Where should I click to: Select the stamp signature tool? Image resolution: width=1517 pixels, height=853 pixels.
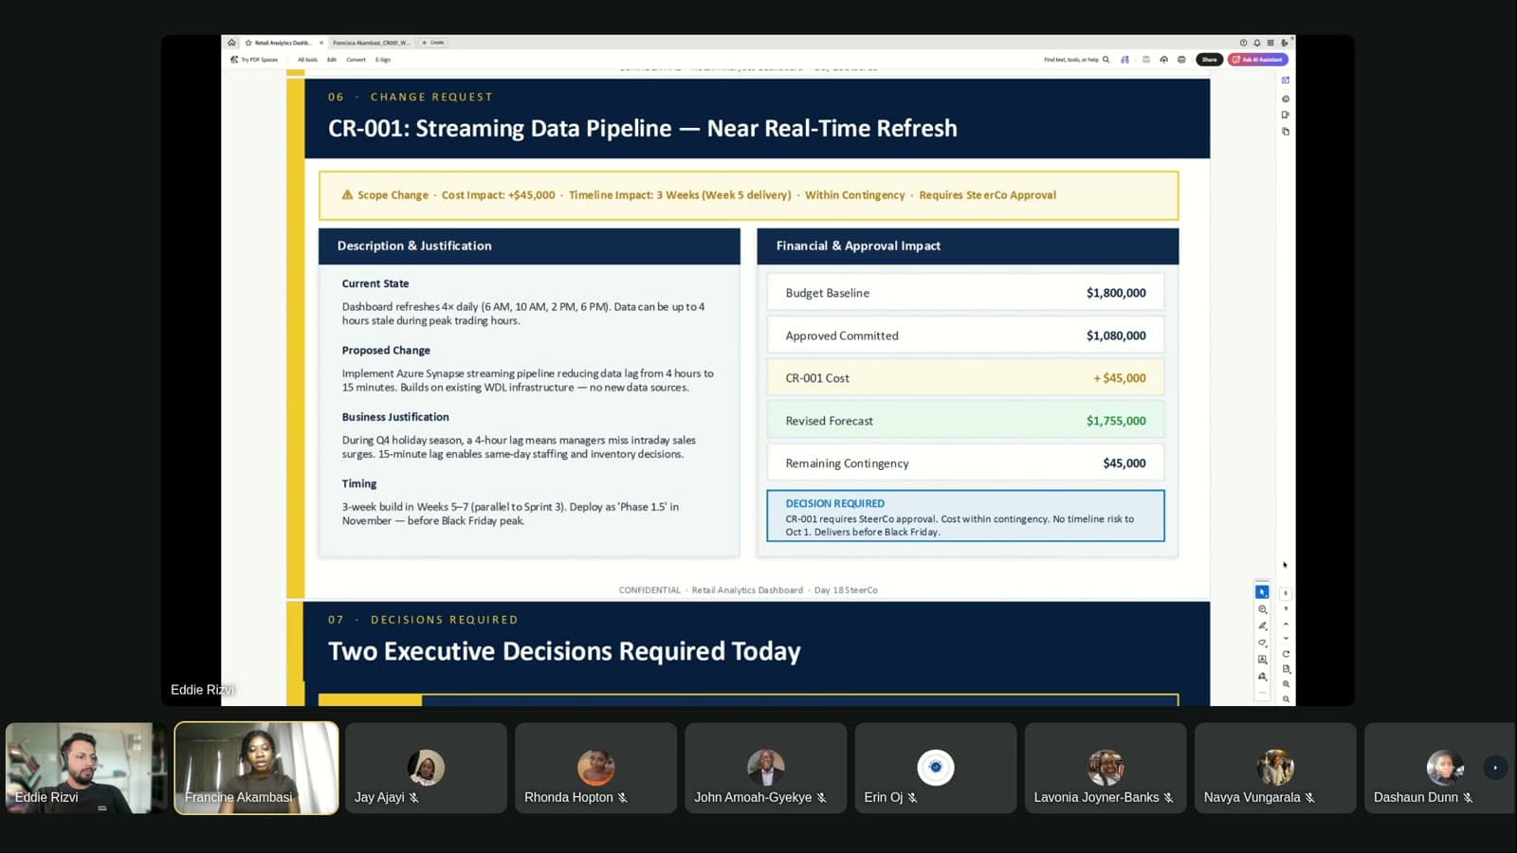tap(1262, 677)
